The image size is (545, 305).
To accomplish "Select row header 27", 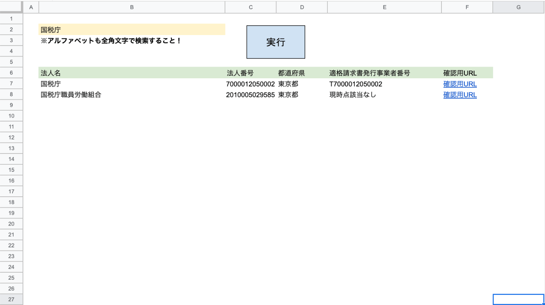I will [x=11, y=299].
